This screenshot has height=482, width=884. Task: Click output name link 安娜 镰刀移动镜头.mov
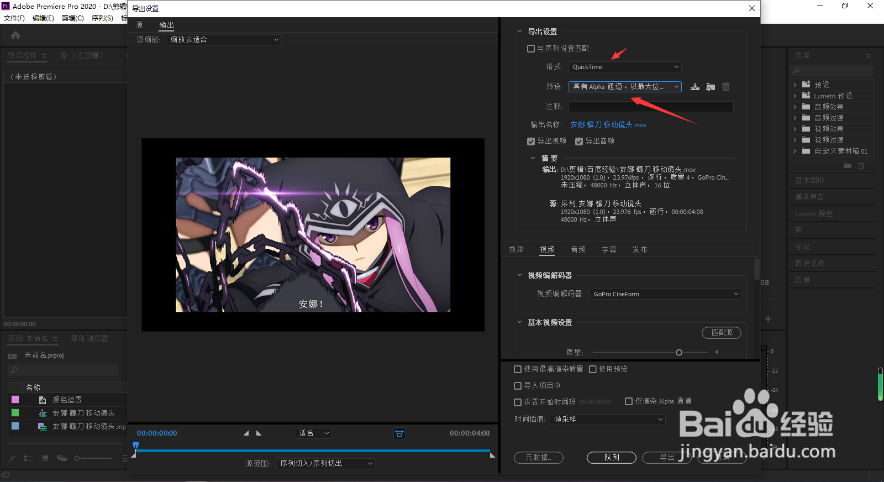[608, 125]
